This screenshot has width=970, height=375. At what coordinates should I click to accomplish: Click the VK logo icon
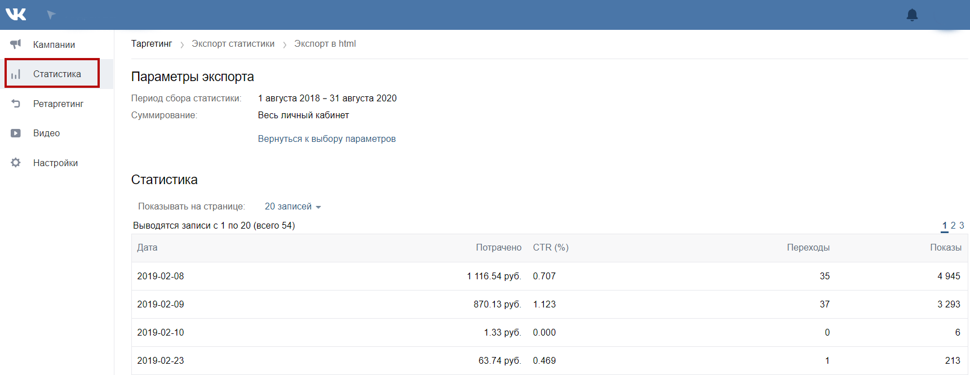[16, 15]
